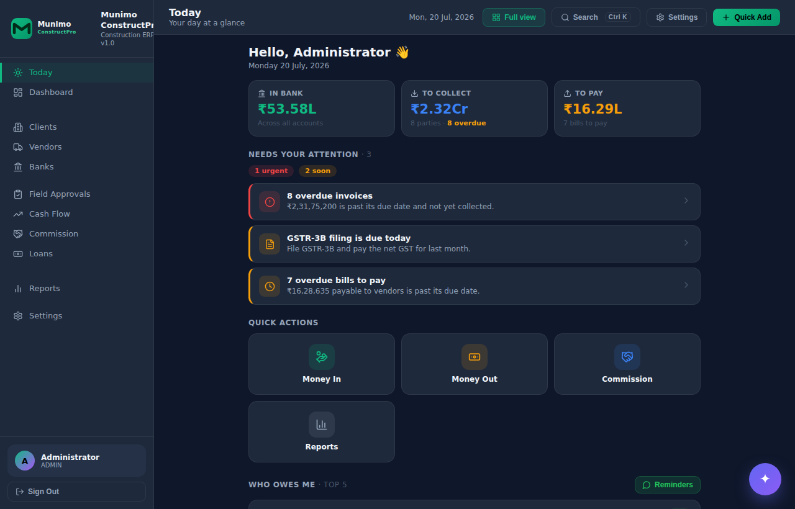Image resolution: width=795 pixels, height=509 pixels.
Task: Toggle Full view mode
Action: coord(514,17)
